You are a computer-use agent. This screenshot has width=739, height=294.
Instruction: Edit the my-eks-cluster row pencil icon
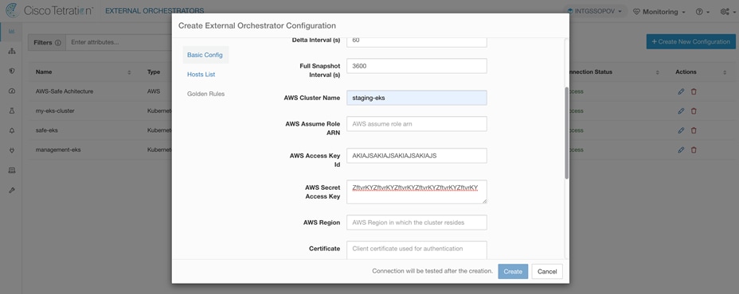pos(681,111)
